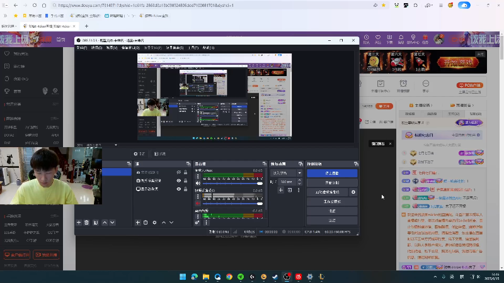Pop out the Controls dock panel
The width and height of the screenshot is (504, 283).
point(356,164)
